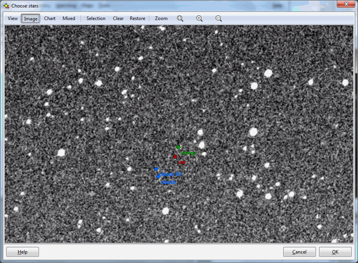The image size is (358, 263).
Task: Select the green comp star marker
Action: pyautogui.click(x=178, y=147)
